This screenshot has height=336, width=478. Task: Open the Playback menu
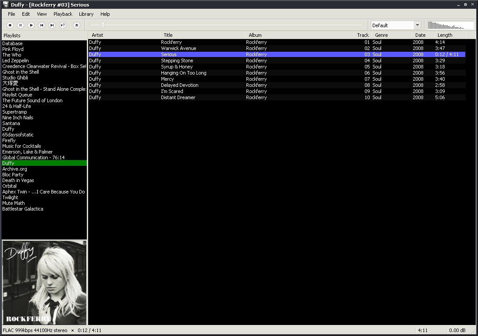tap(63, 14)
